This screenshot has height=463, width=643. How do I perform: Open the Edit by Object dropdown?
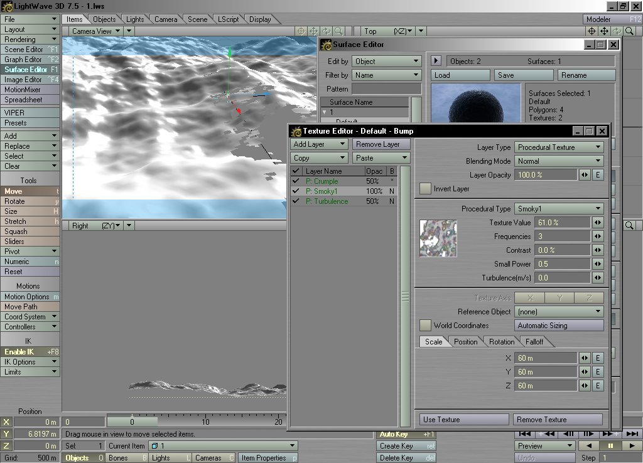[x=387, y=61]
